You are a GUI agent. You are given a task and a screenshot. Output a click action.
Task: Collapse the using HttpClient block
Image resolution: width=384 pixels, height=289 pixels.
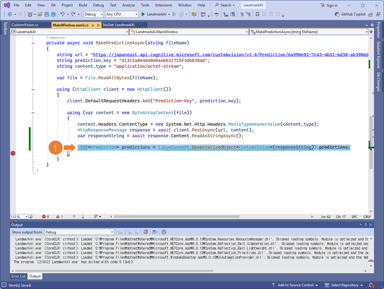coord(33,90)
